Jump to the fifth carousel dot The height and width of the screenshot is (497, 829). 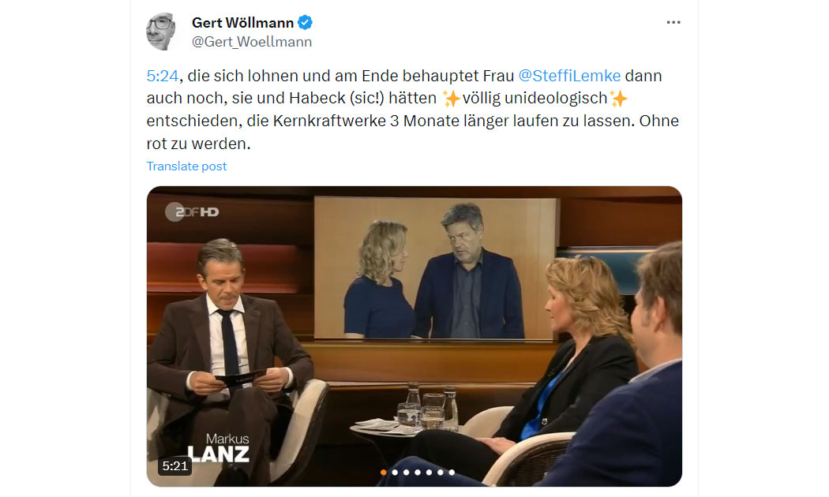(429, 473)
